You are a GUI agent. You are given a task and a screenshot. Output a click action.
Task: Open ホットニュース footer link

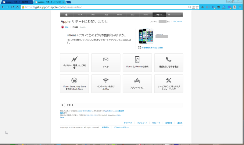(142, 123)
